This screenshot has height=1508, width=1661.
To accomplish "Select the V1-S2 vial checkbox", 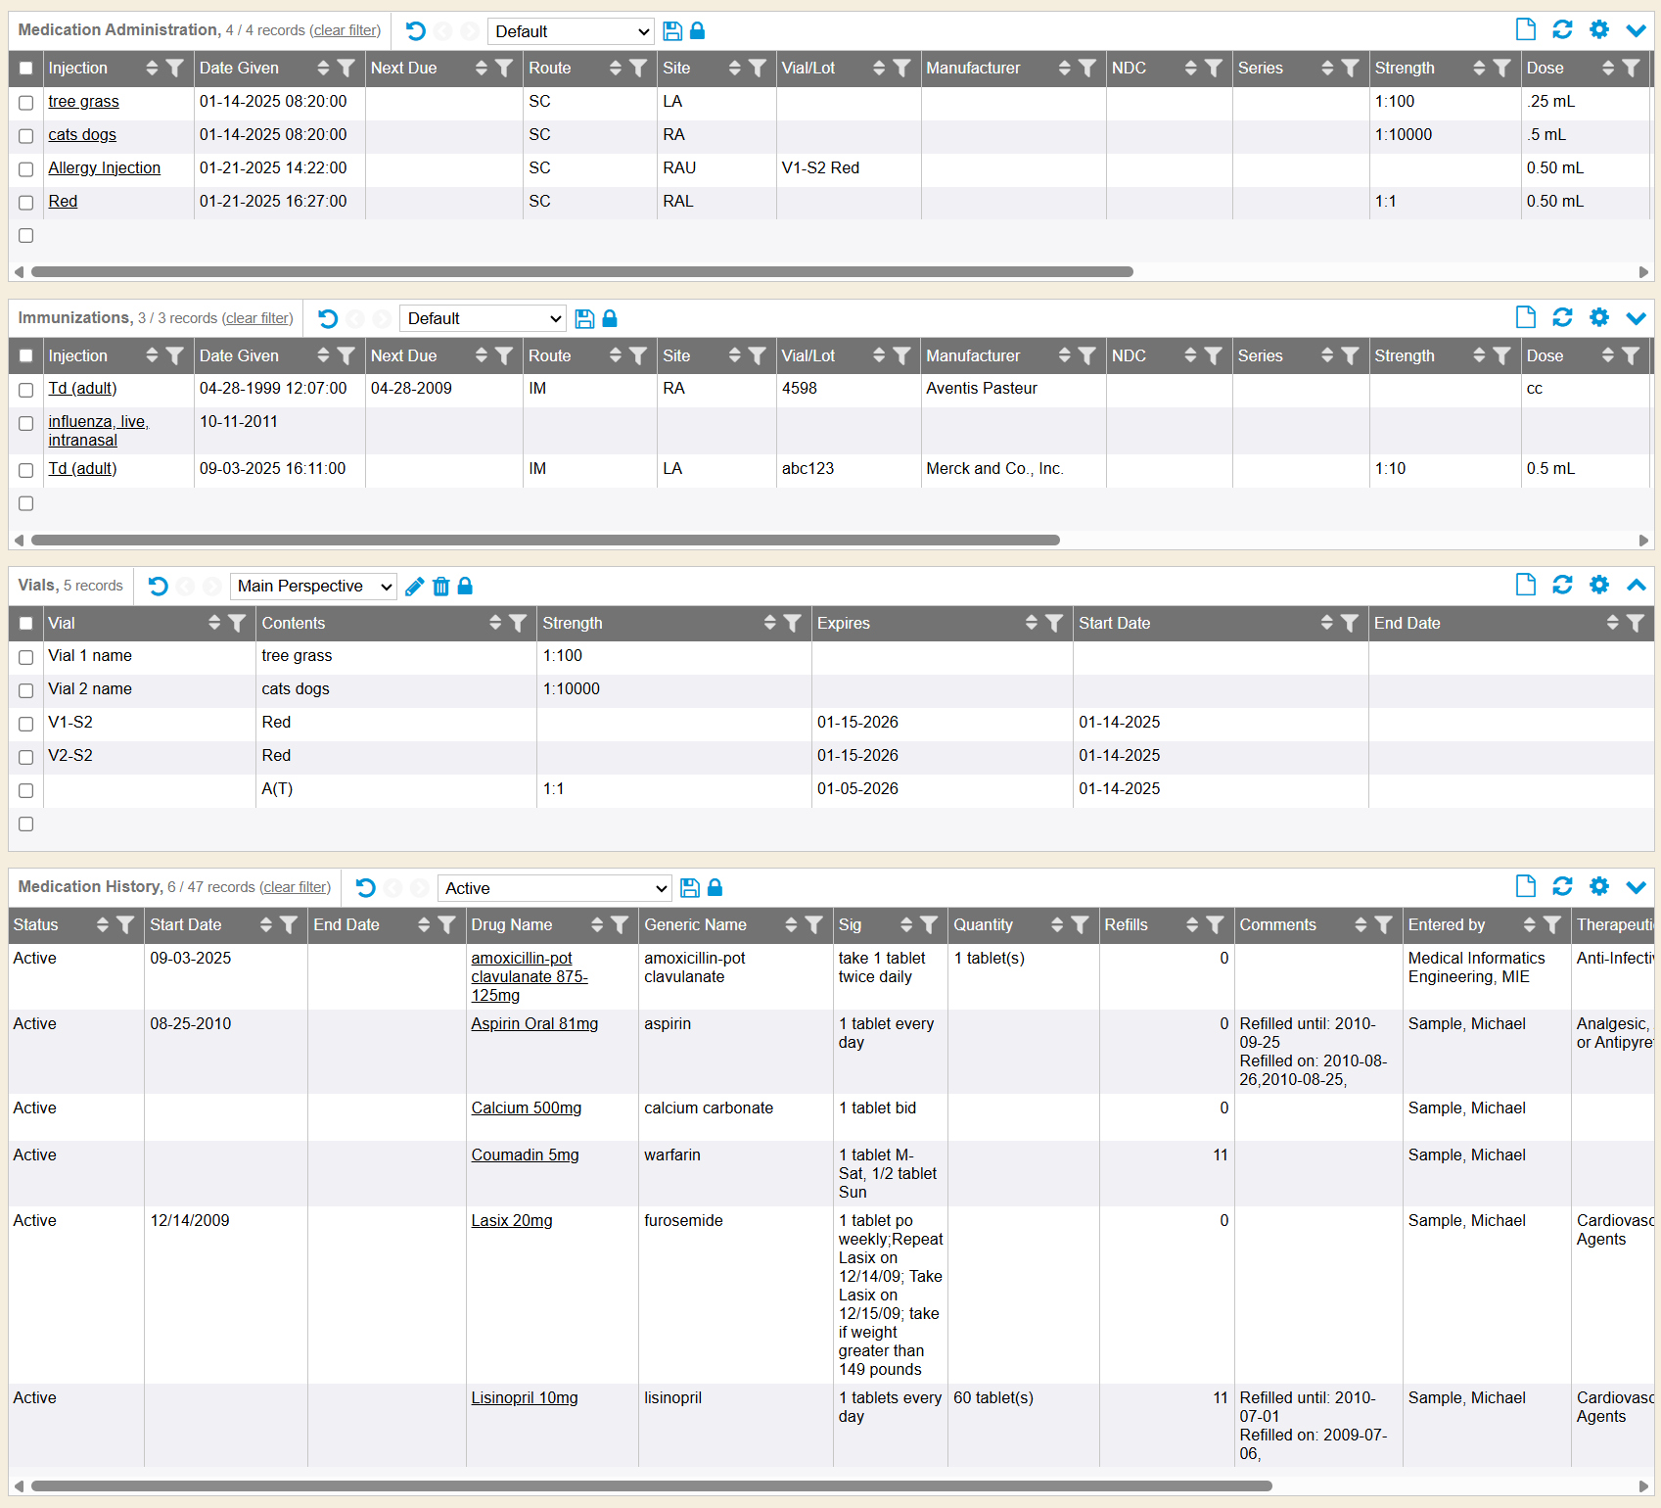I will point(26,724).
